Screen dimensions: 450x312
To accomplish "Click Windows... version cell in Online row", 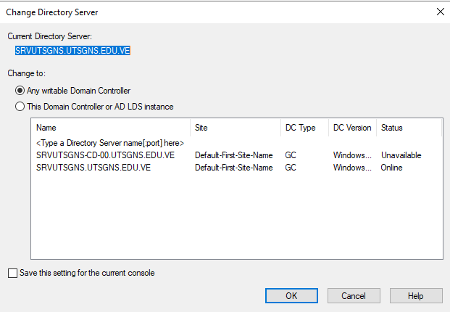I will tap(352, 168).
